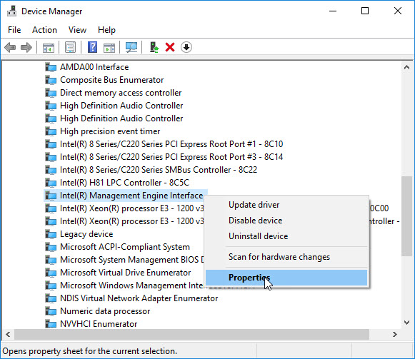Image resolution: width=415 pixels, height=359 pixels.
Task: Open the Help menu
Action: [x=106, y=30]
